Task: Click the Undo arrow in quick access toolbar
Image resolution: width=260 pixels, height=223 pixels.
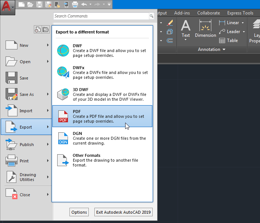Action: pos(84,4)
